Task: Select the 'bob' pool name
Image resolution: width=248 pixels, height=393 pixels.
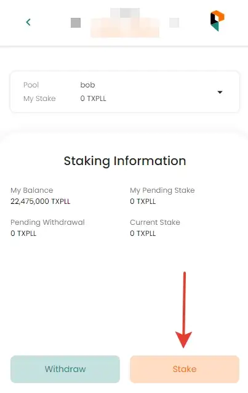Action: 87,85
